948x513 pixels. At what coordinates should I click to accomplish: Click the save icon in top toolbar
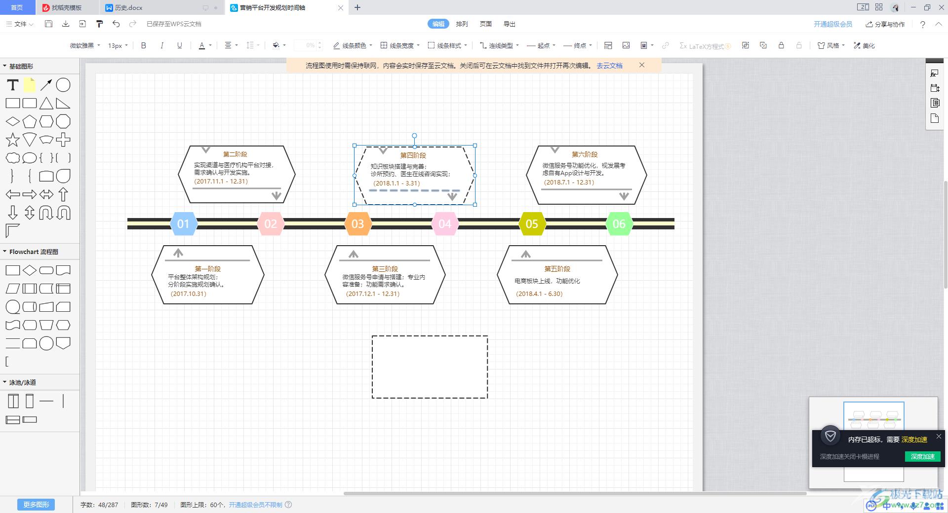pos(48,24)
